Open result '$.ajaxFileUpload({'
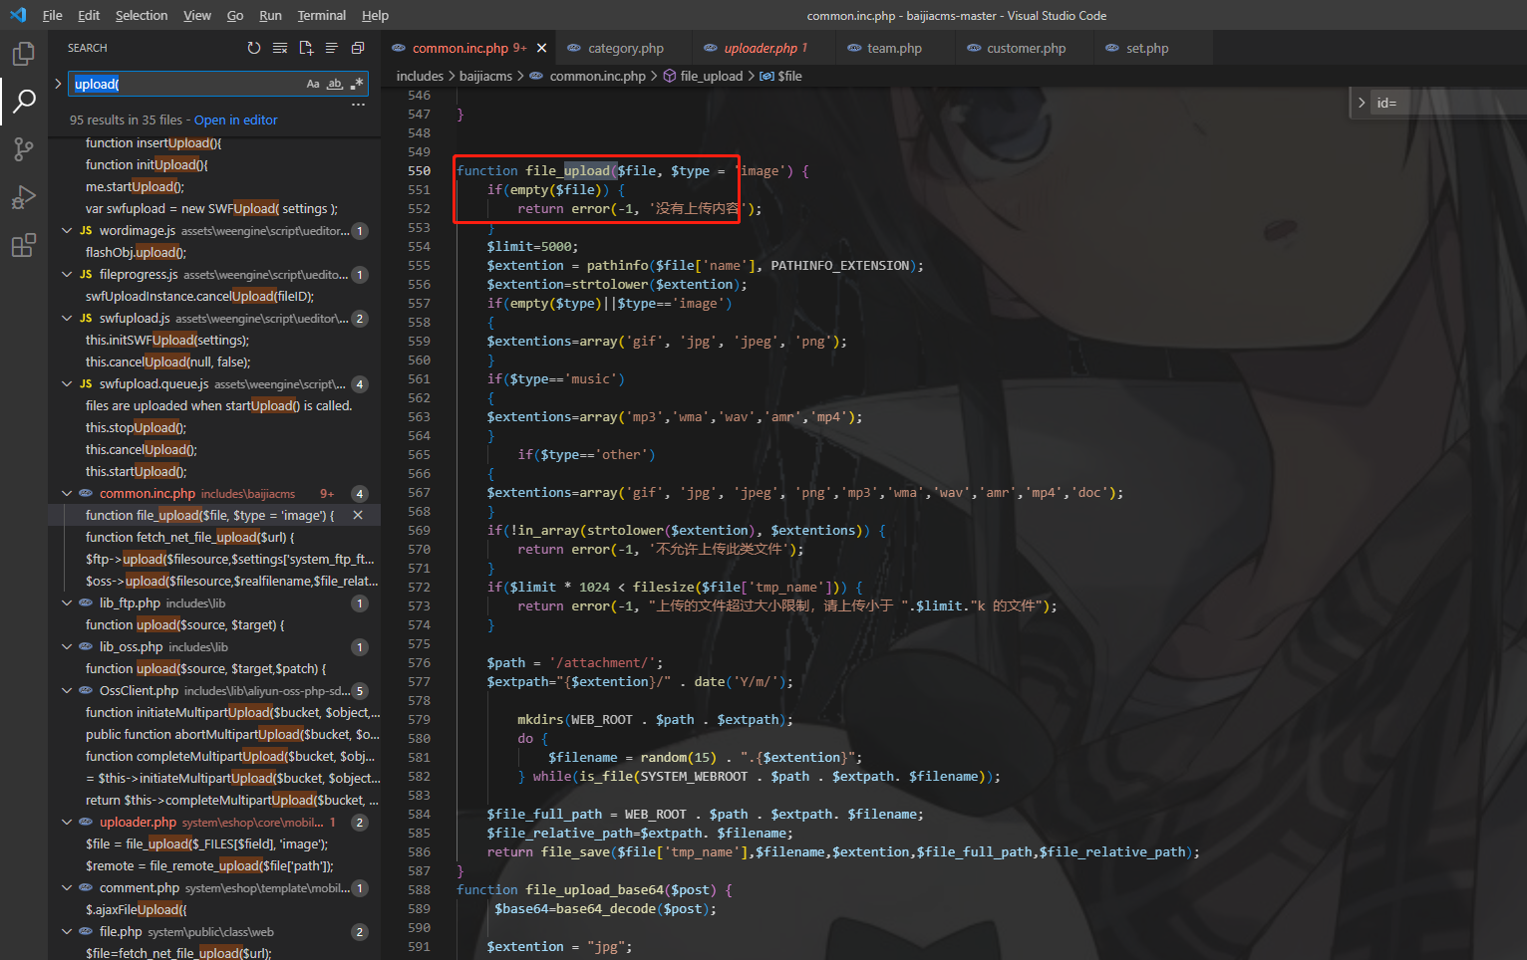This screenshot has height=960, width=1527. click(x=136, y=910)
